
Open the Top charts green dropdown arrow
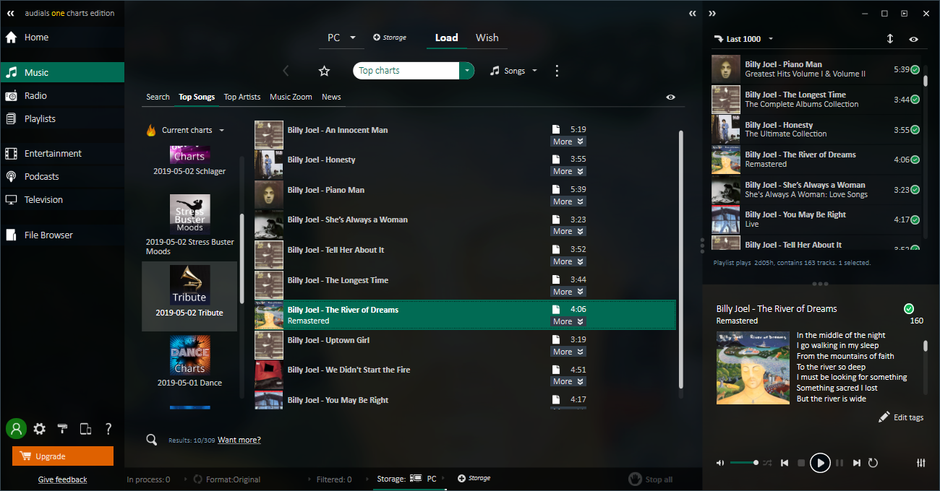click(467, 71)
